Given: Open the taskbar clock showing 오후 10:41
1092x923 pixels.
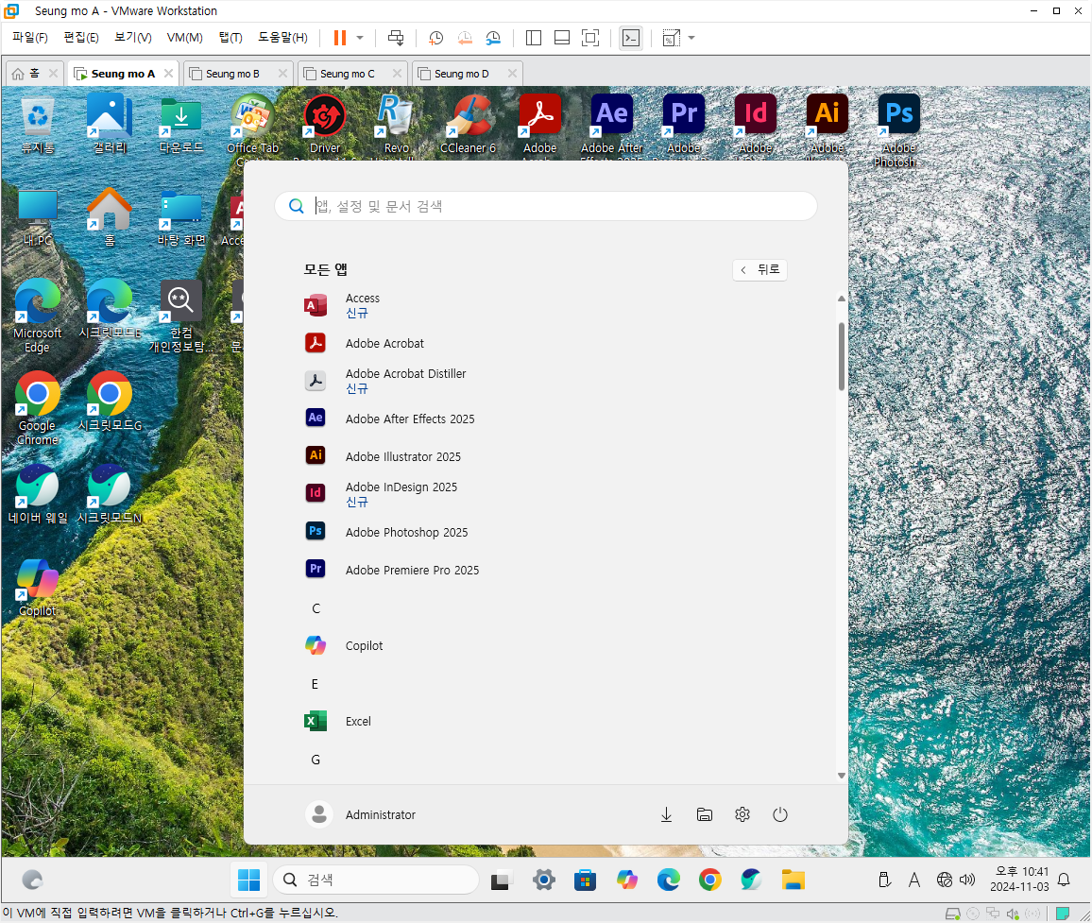Looking at the screenshot, I should click(x=1019, y=880).
